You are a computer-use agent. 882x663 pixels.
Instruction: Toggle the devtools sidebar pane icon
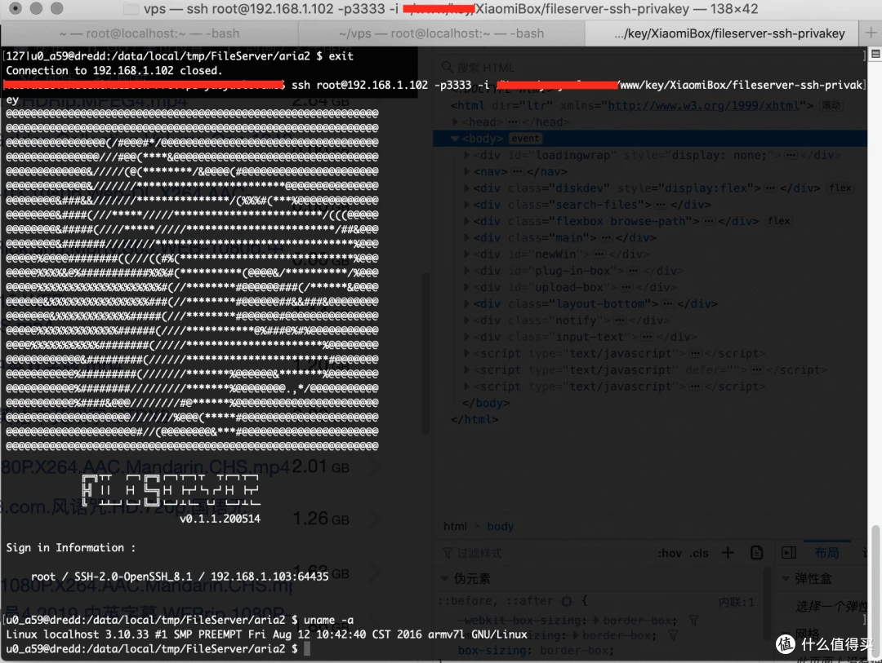point(789,553)
